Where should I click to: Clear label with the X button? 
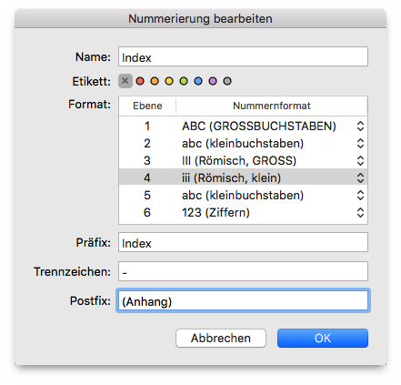[125, 81]
